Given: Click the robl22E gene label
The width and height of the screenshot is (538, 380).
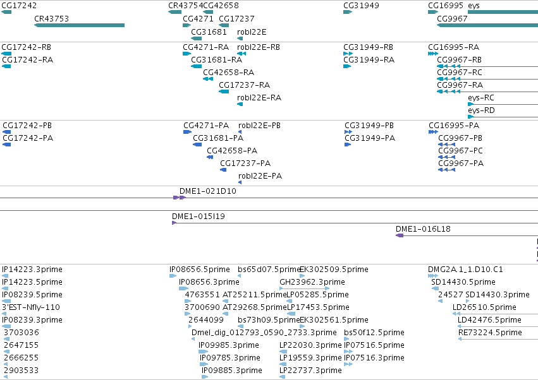Looking at the screenshot, I should coord(252,32).
